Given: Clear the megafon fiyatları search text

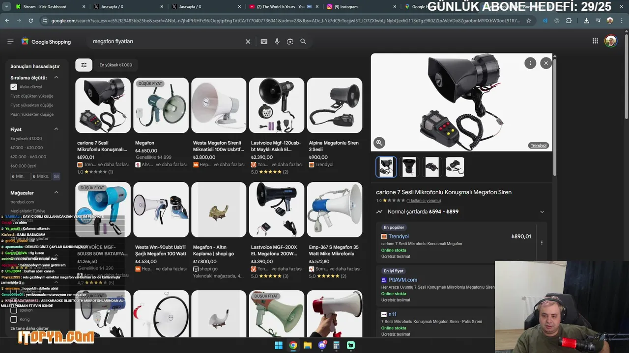Looking at the screenshot, I should pos(248,42).
